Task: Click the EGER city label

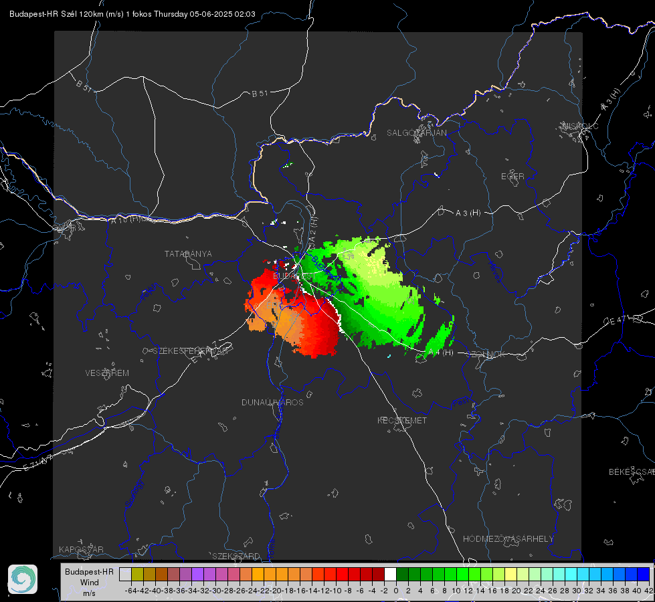Action: [x=512, y=177]
